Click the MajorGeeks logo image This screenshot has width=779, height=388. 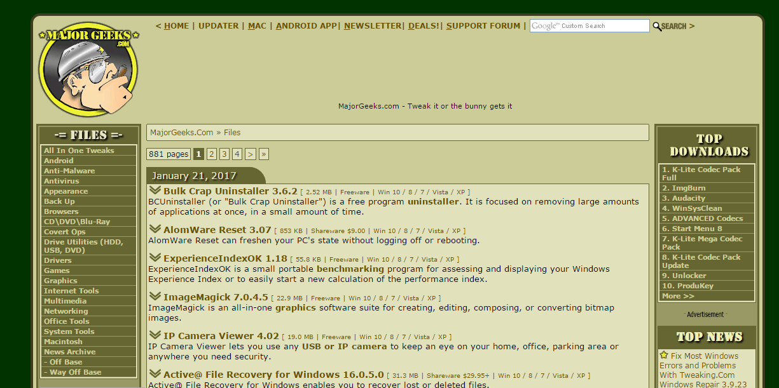coord(88,70)
